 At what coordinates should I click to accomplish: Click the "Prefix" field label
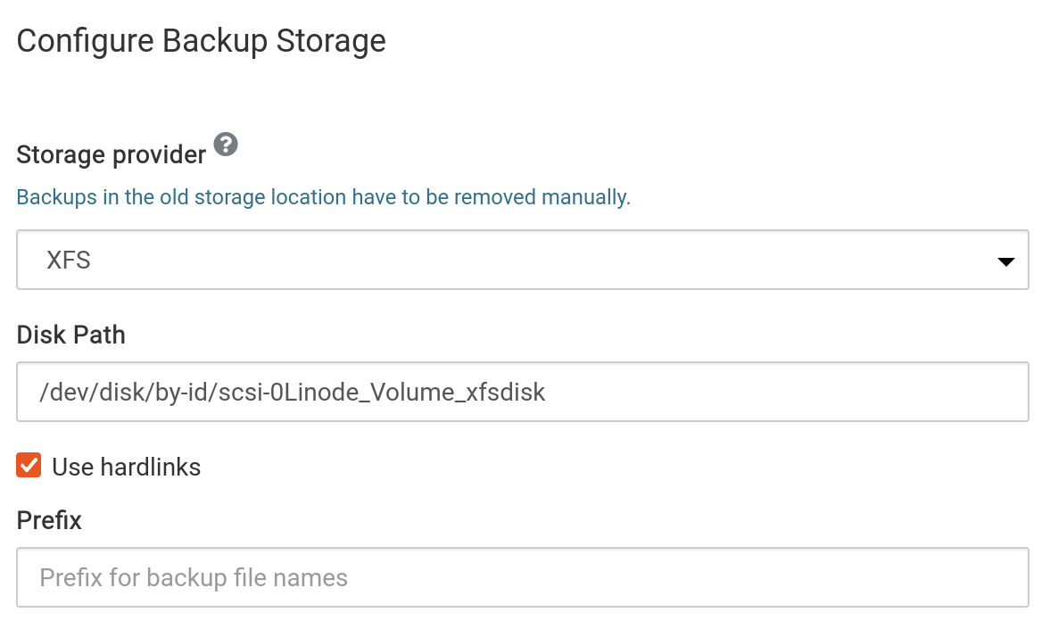(50, 520)
